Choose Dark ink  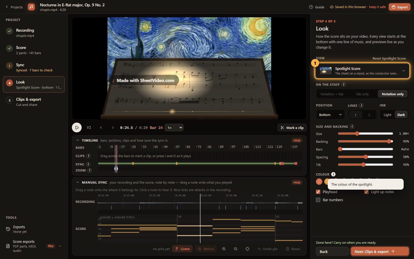point(401,115)
